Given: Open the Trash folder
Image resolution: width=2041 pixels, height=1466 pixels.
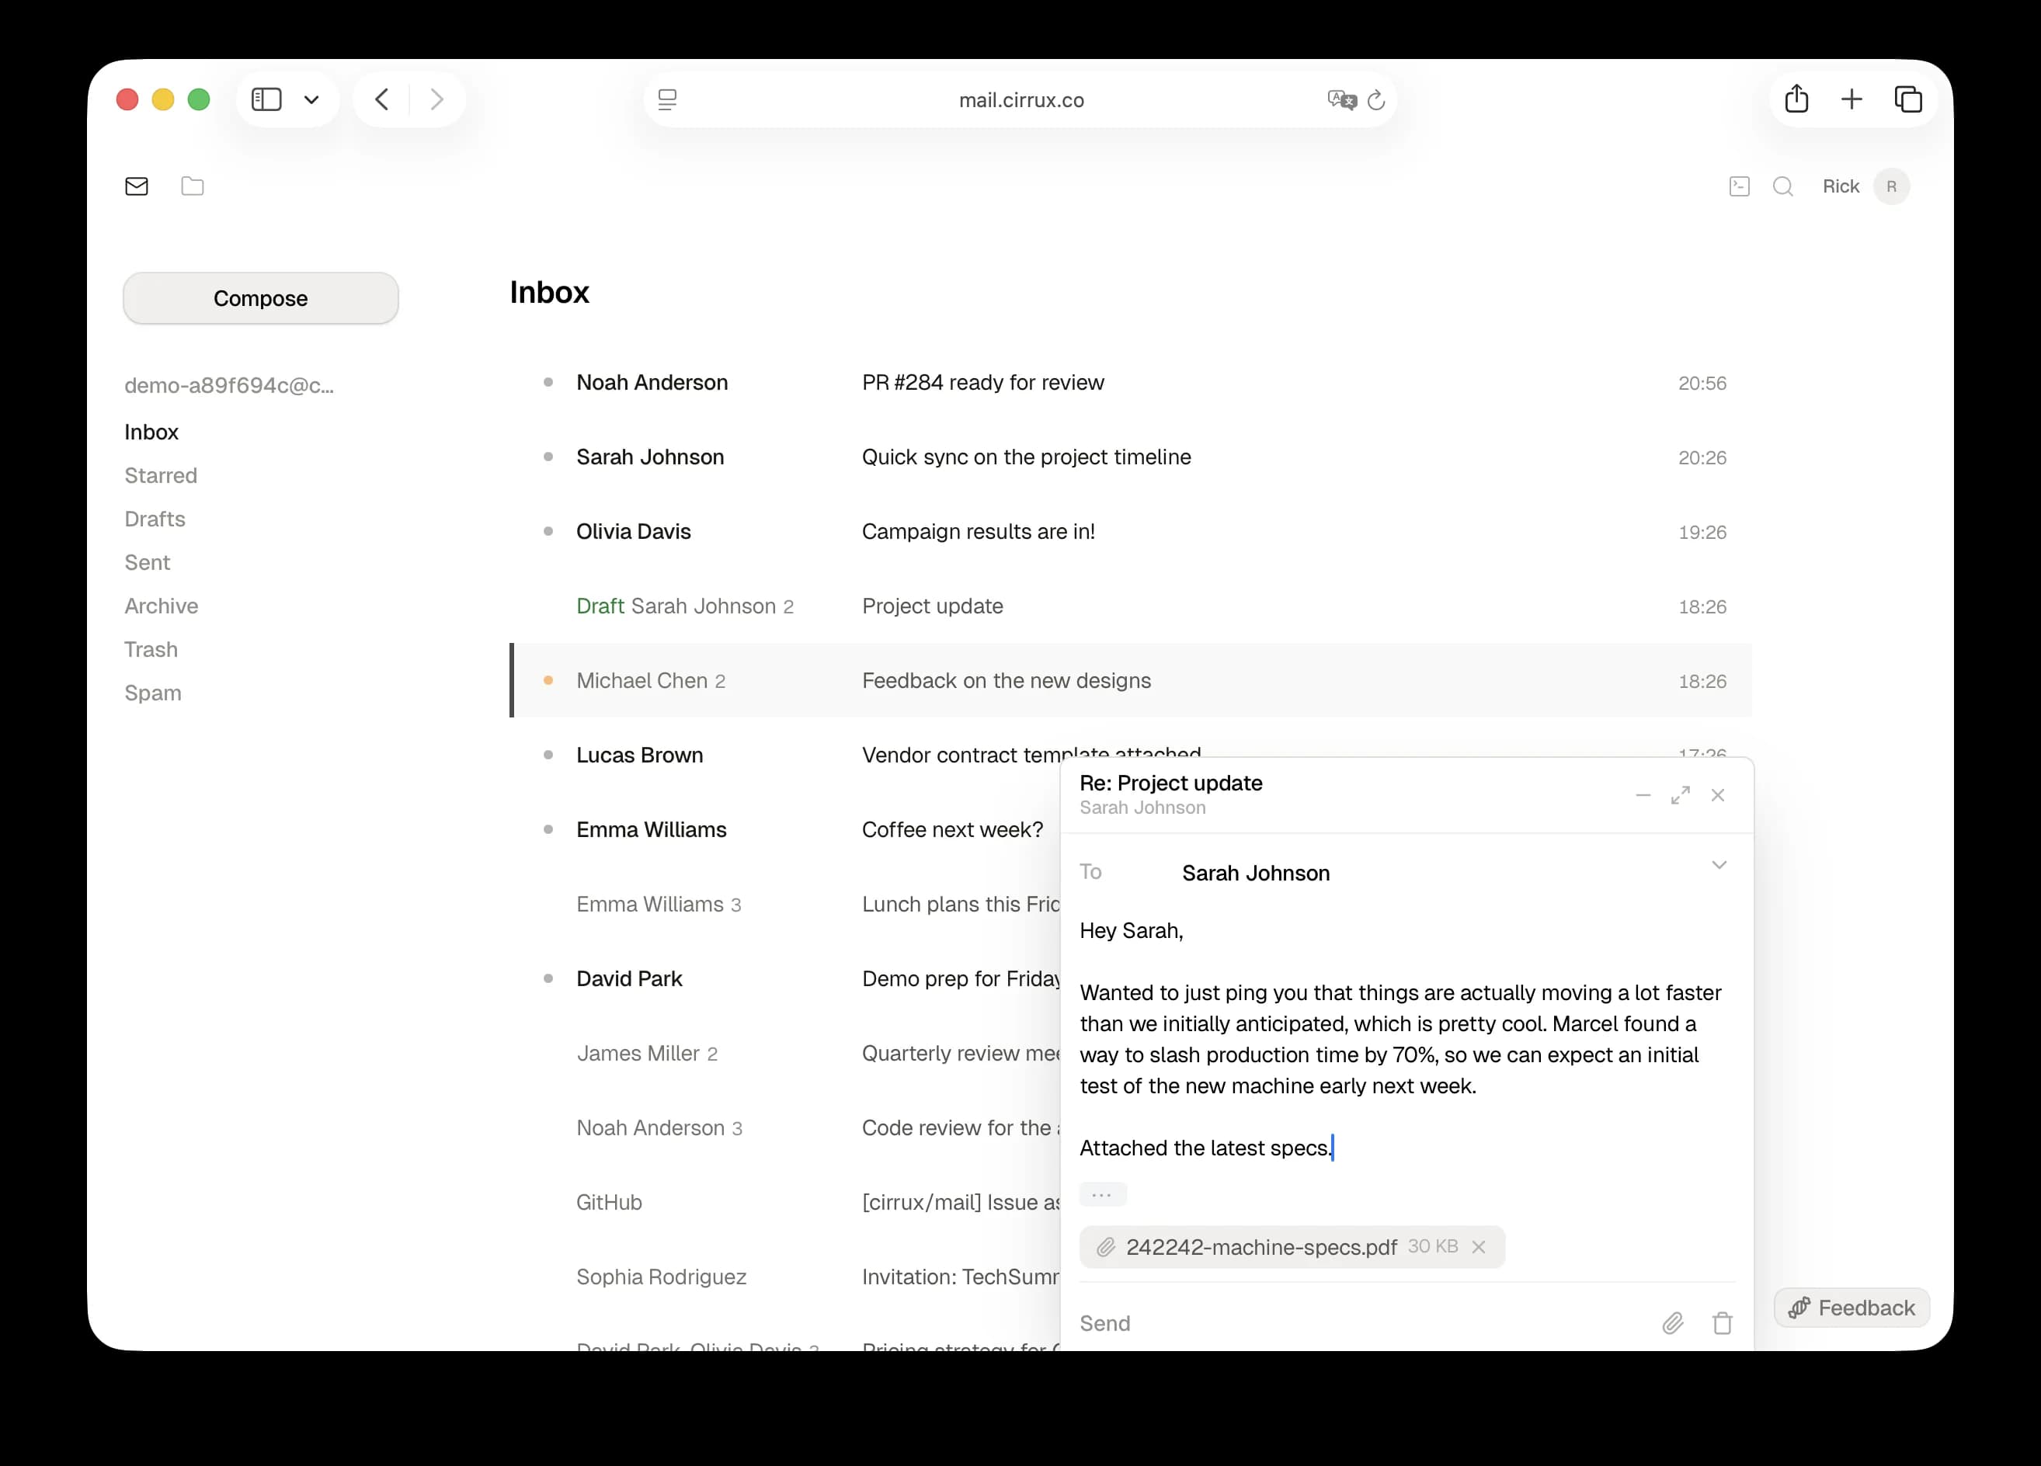Looking at the screenshot, I should [151, 650].
